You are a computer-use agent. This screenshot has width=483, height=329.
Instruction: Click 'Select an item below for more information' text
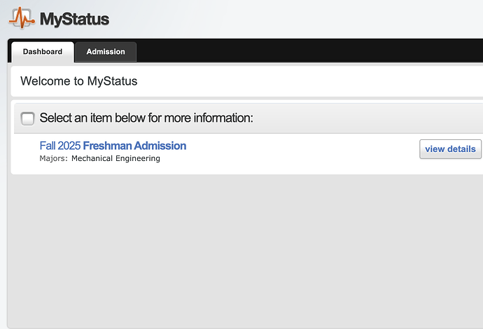point(146,118)
